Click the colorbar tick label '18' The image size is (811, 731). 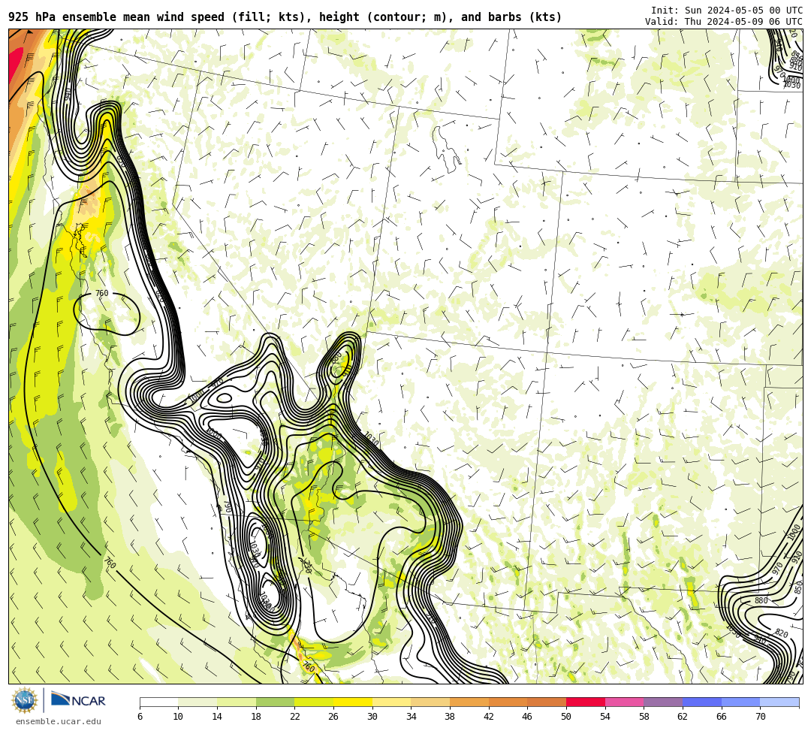pyautogui.click(x=255, y=717)
